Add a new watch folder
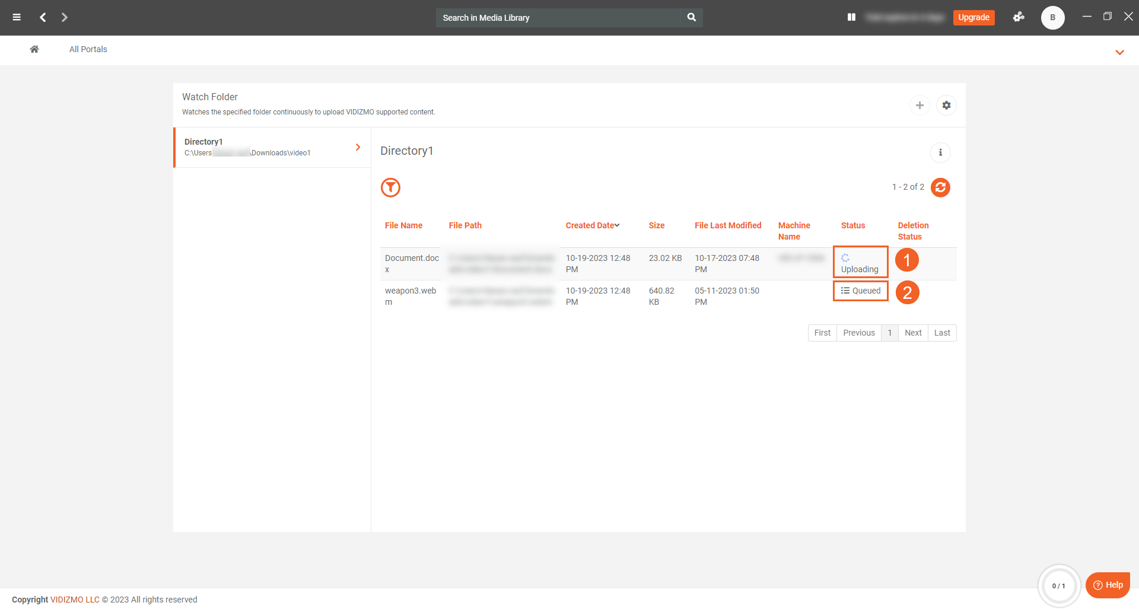Screen dimensions: 1139x612 [x=920, y=105]
